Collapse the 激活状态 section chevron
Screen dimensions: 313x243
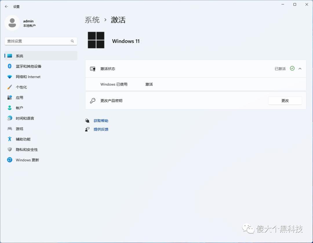click(300, 69)
